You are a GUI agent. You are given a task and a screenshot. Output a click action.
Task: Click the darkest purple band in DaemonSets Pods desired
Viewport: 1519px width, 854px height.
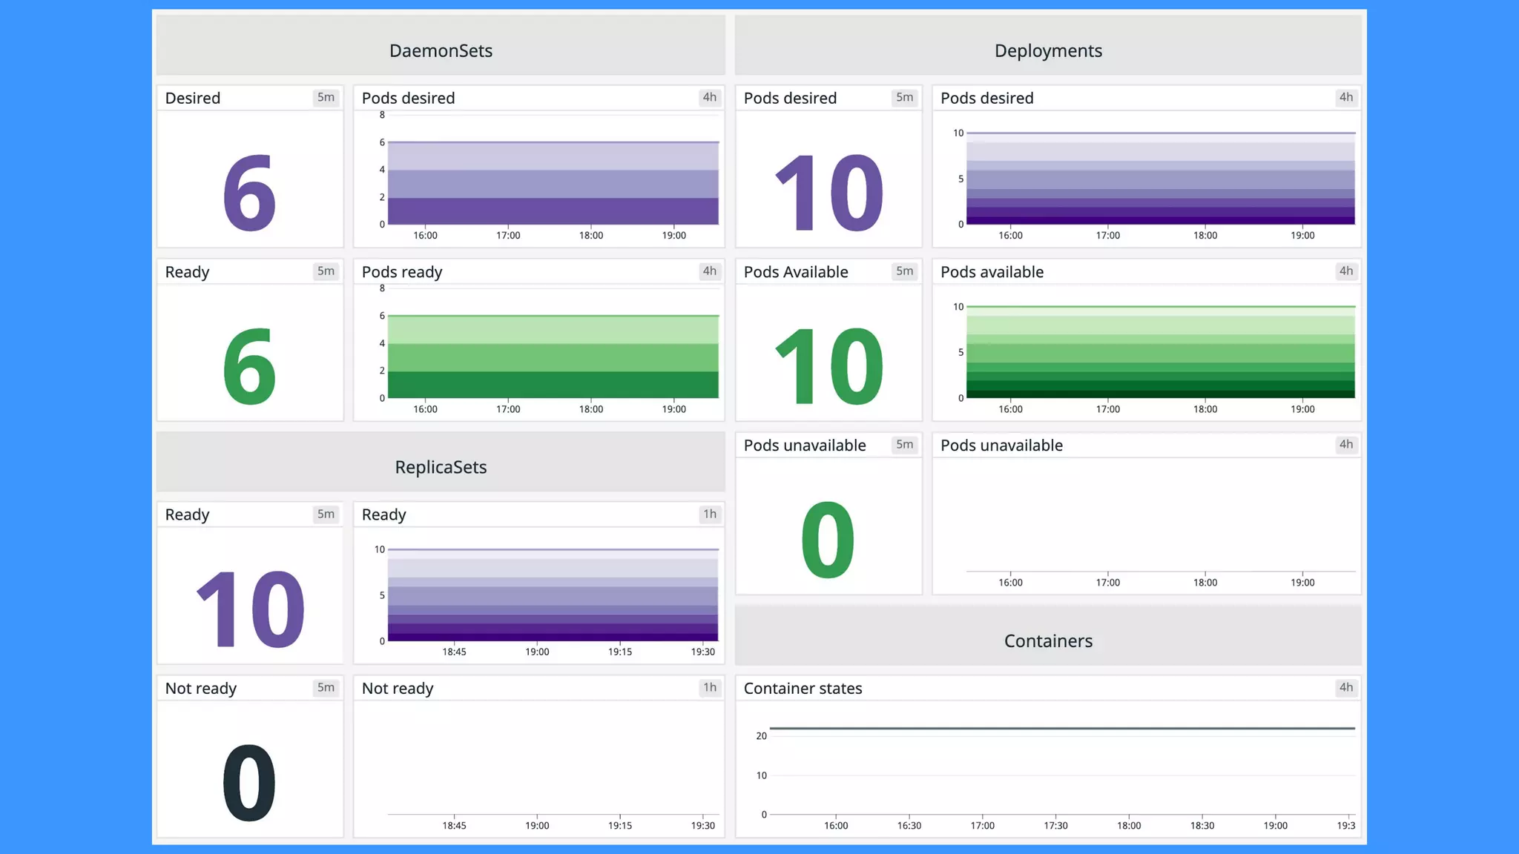(x=553, y=211)
